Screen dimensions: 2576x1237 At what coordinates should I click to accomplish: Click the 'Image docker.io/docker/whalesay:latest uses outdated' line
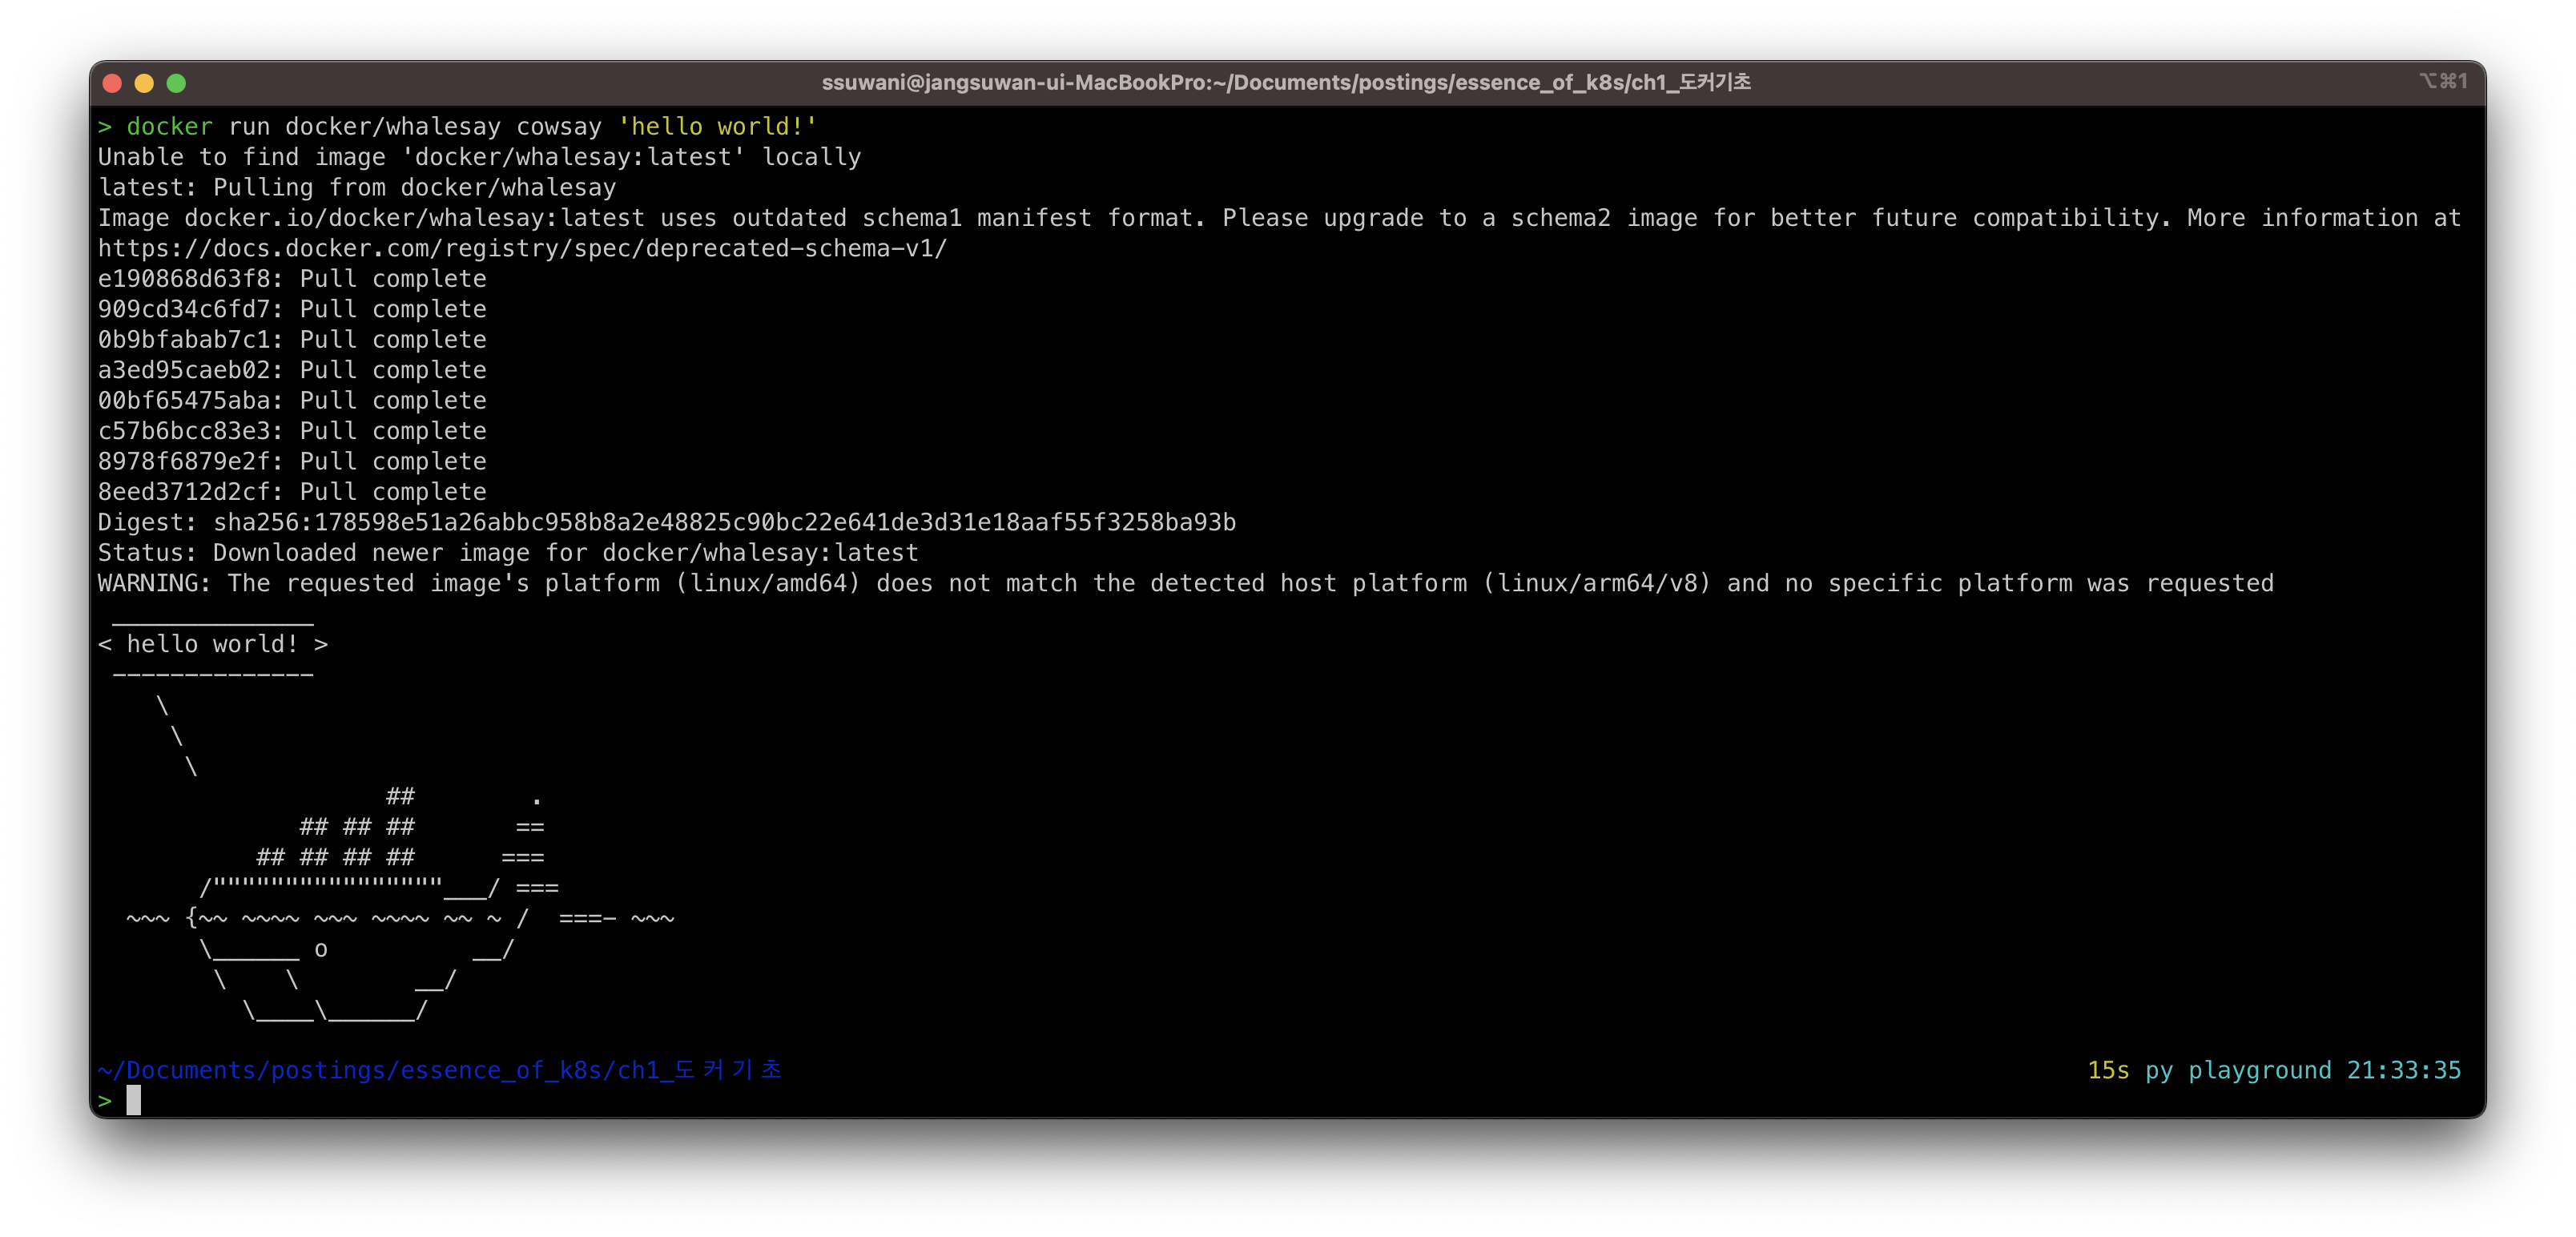[1280, 218]
